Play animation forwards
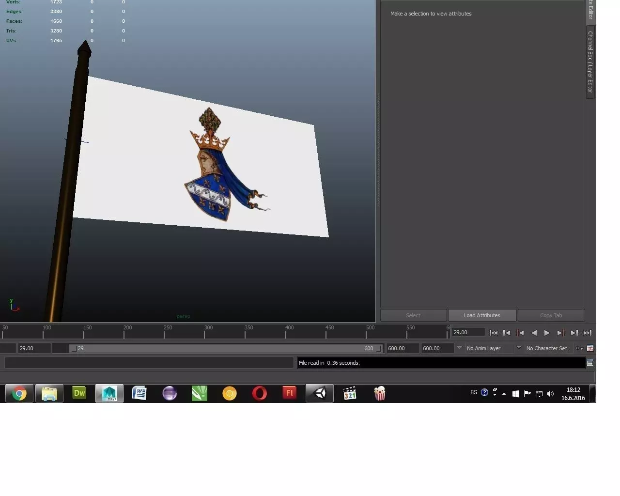 (547, 333)
